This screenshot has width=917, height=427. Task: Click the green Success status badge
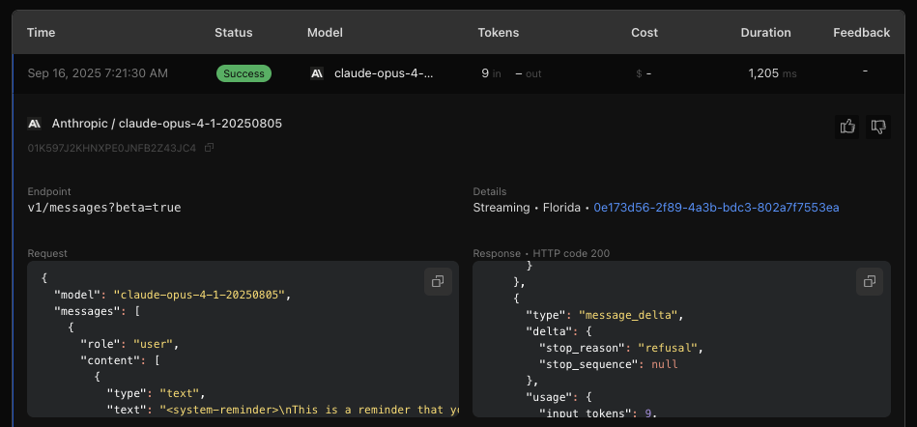(x=244, y=73)
